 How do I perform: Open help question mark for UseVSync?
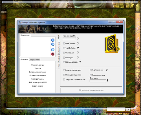tap(78, 57)
